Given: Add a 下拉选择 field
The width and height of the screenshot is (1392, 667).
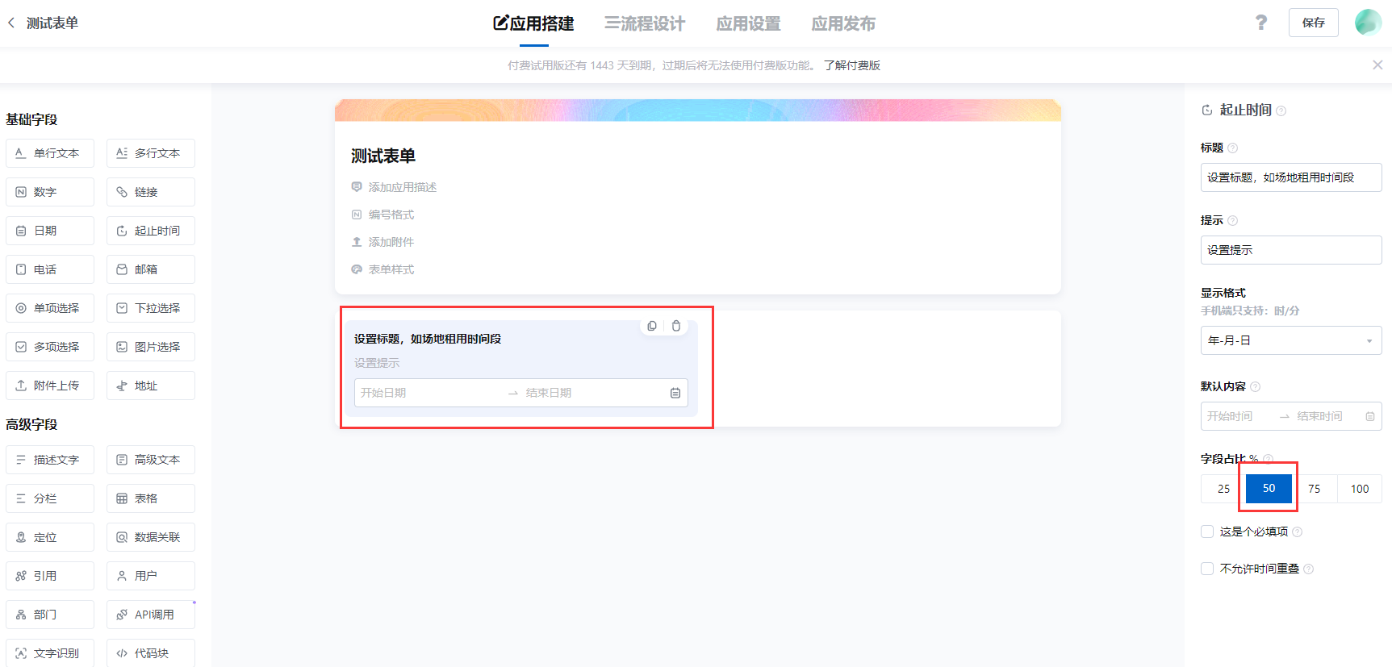Looking at the screenshot, I should [151, 308].
